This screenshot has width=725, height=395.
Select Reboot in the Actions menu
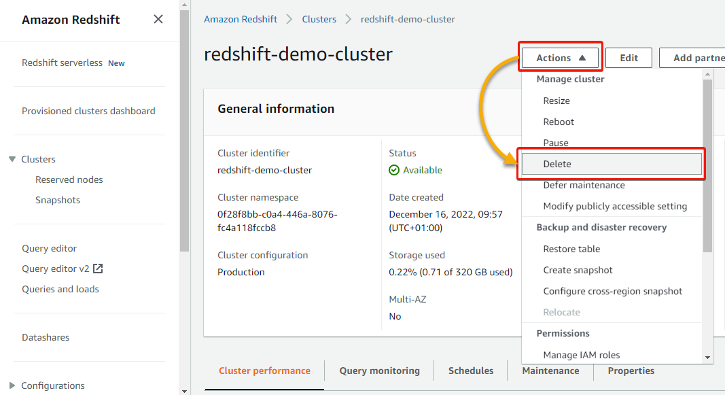(x=559, y=122)
